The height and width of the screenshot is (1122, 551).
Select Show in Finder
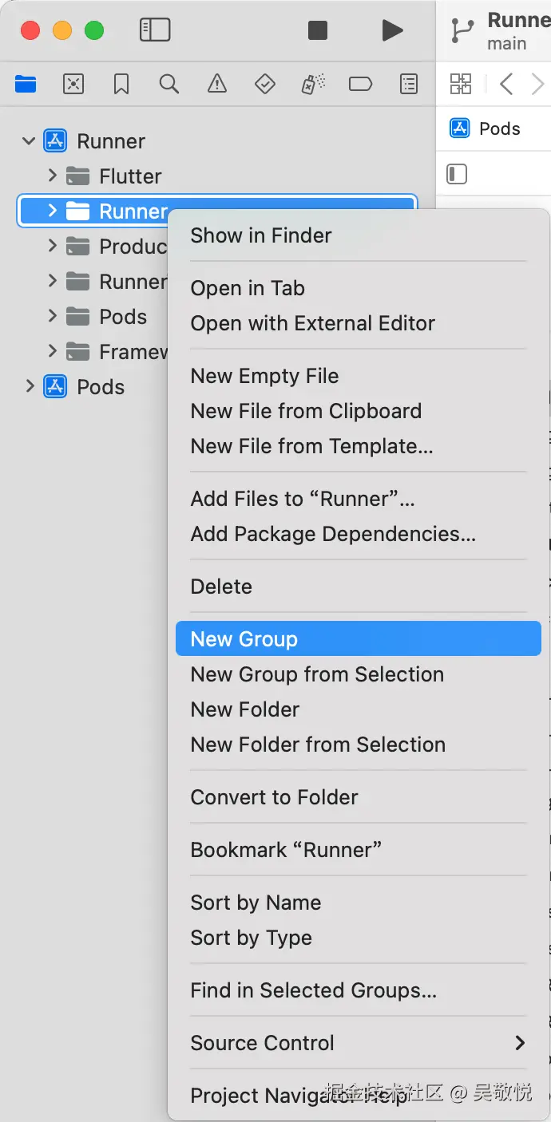pyautogui.click(x=261, y=235)
